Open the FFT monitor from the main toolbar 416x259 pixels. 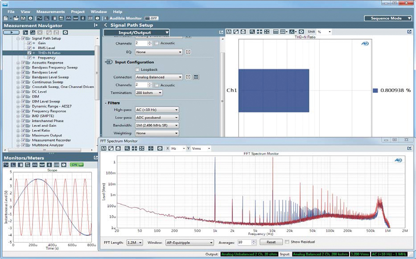[x=47, y=18]
